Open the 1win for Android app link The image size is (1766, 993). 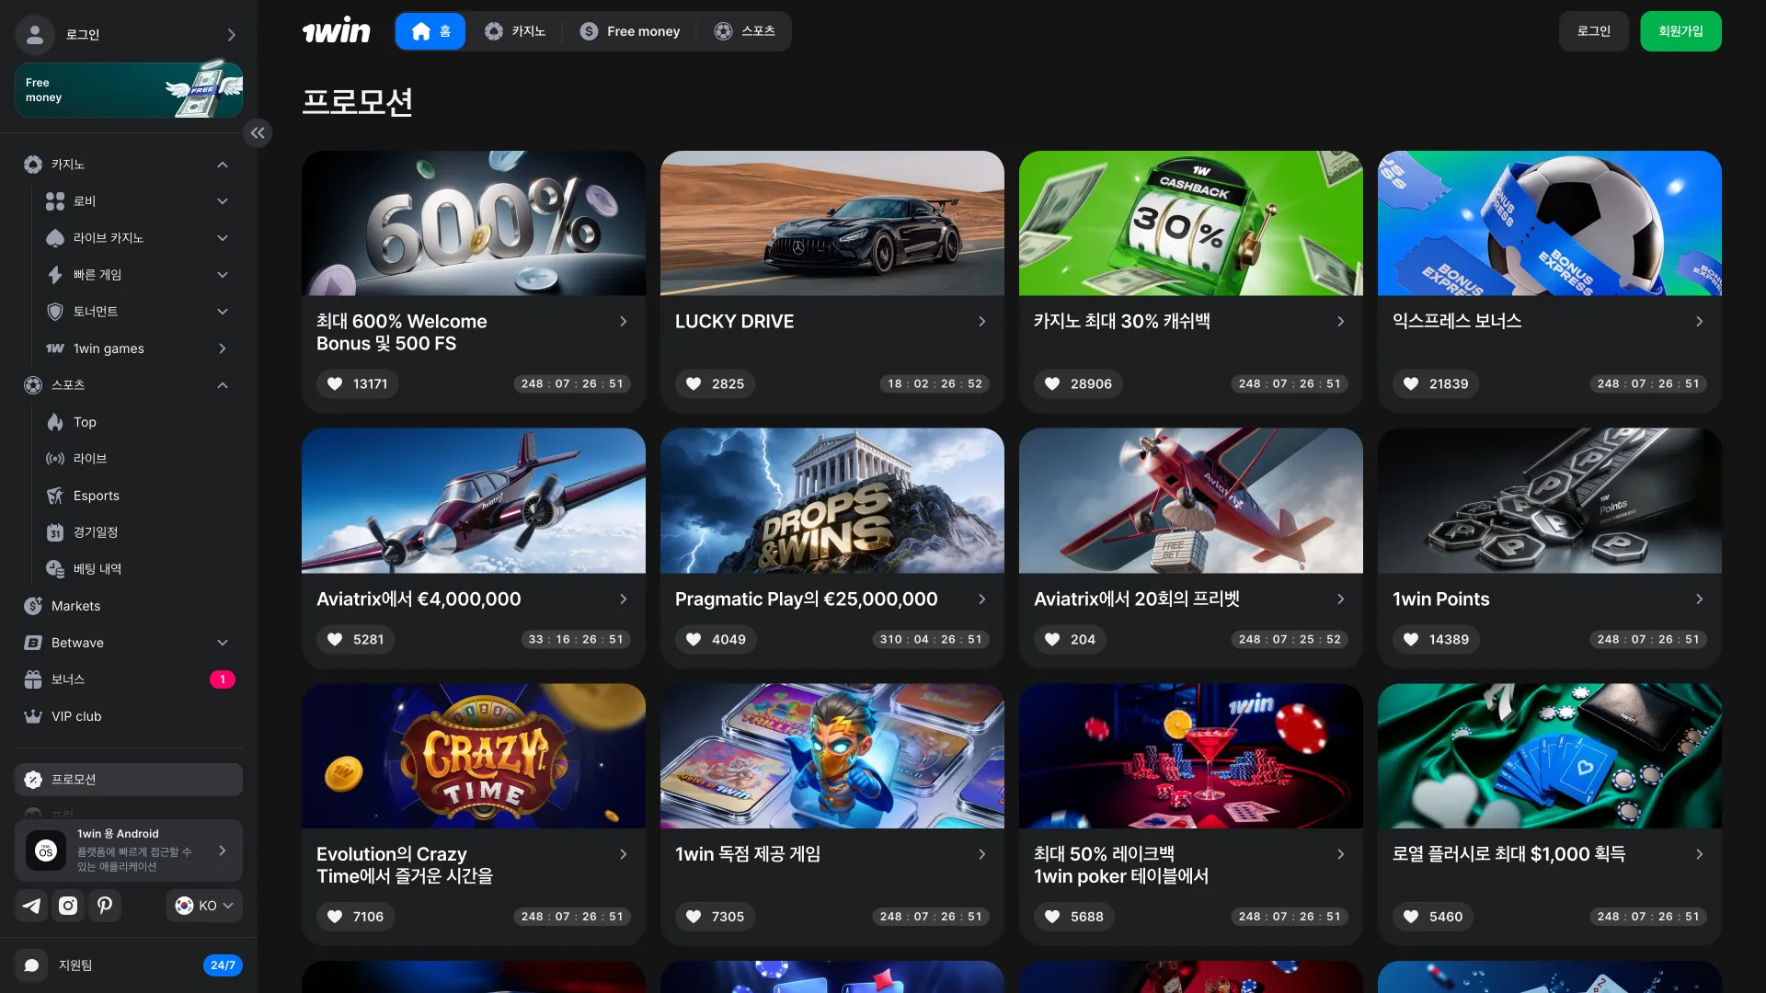coord(129,850)
